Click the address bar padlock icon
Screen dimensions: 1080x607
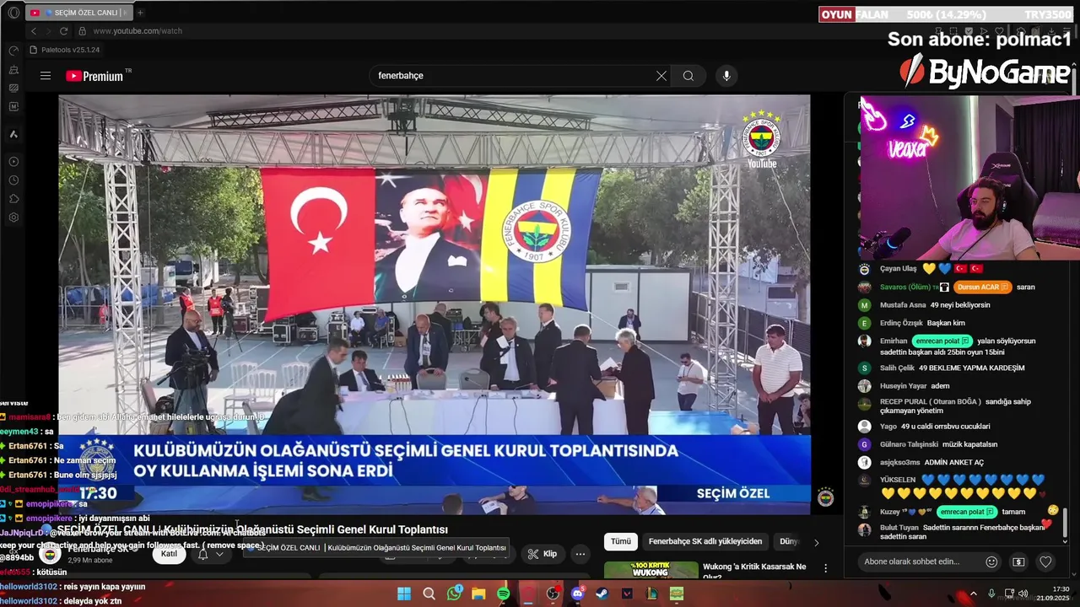pos(82,31)
